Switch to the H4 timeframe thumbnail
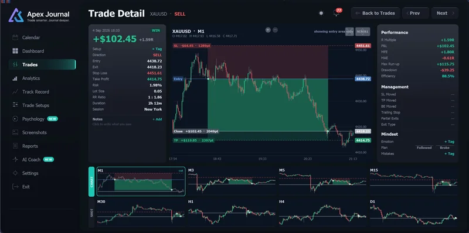 (x=323, y=213)
